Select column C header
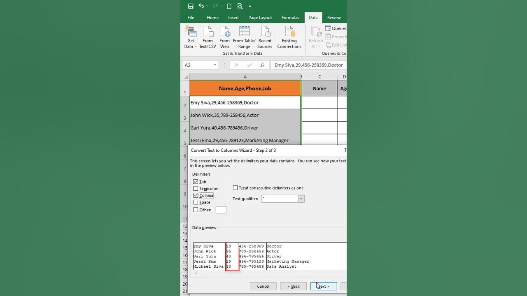 pos(319,77)
